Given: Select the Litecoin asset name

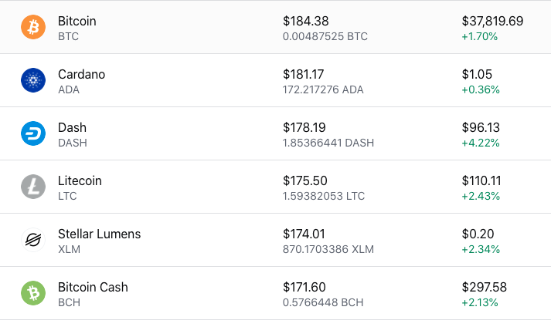Looking at the screenshot, I should pos(80,180).
